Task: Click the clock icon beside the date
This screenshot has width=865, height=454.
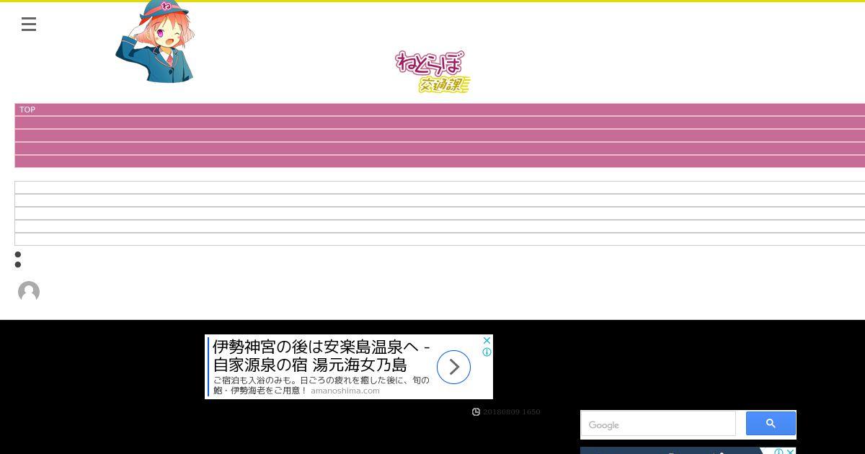Action: (476, 412)
